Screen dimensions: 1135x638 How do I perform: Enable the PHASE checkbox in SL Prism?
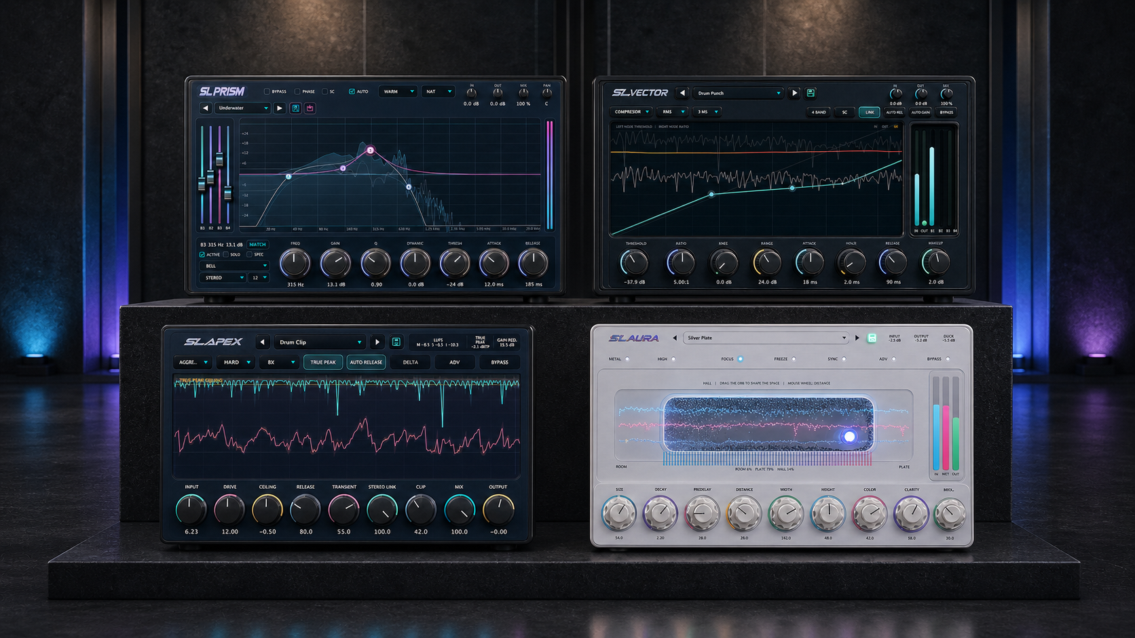pos(297,92)
